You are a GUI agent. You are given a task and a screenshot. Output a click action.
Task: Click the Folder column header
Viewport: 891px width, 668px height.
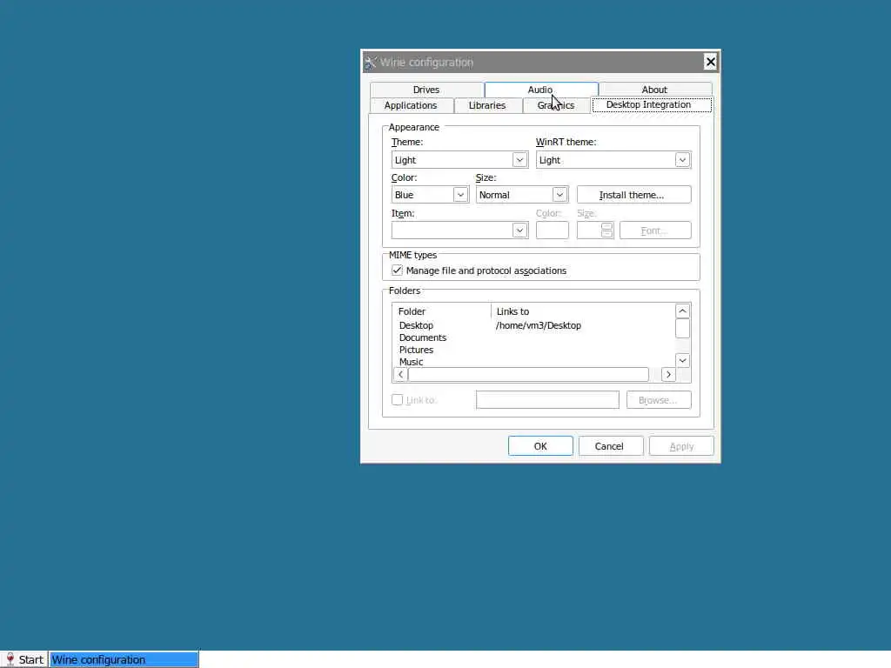pos(441,311)
